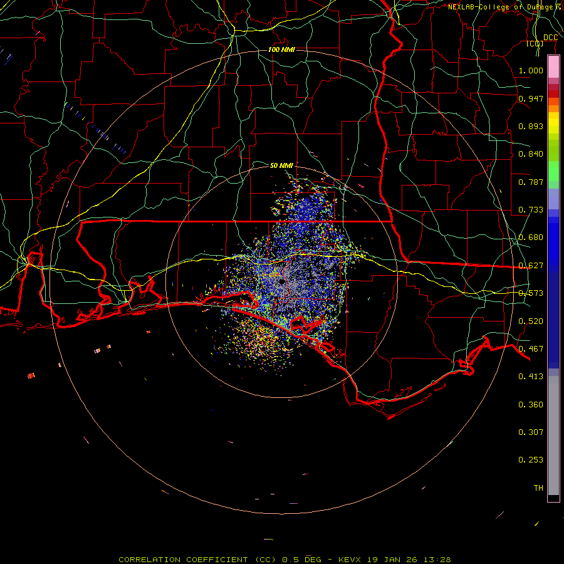Click the 0.680 scale value
Viewport: 564px width, 564px height.
(531, 237)
